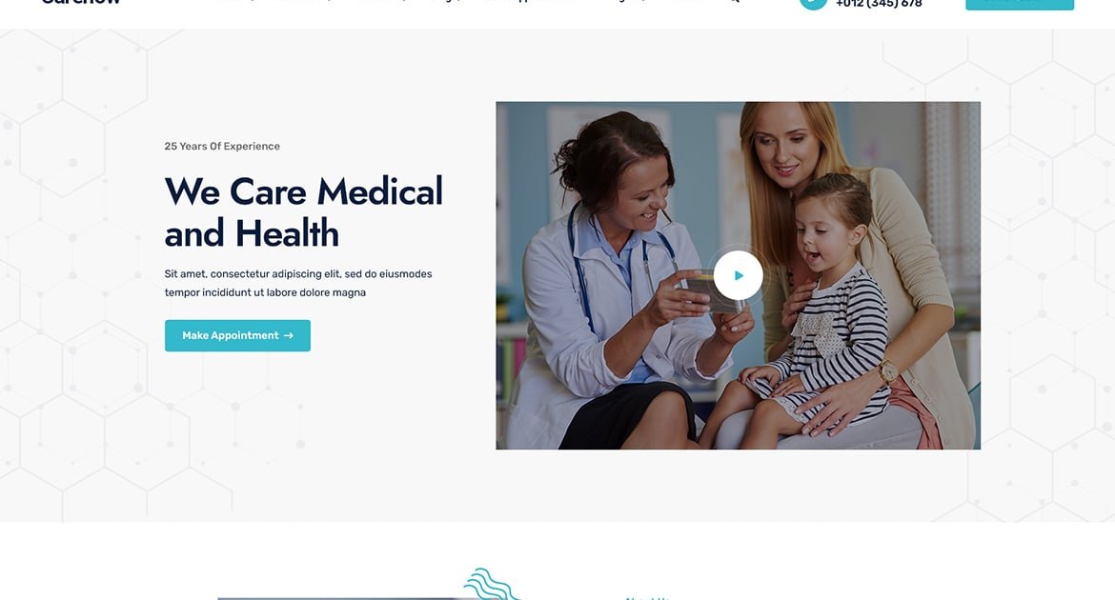Screen dimensions: 1115x600
Task: Click the word Health in the headline
Action: pyautogui.click(x=287, y=233)
